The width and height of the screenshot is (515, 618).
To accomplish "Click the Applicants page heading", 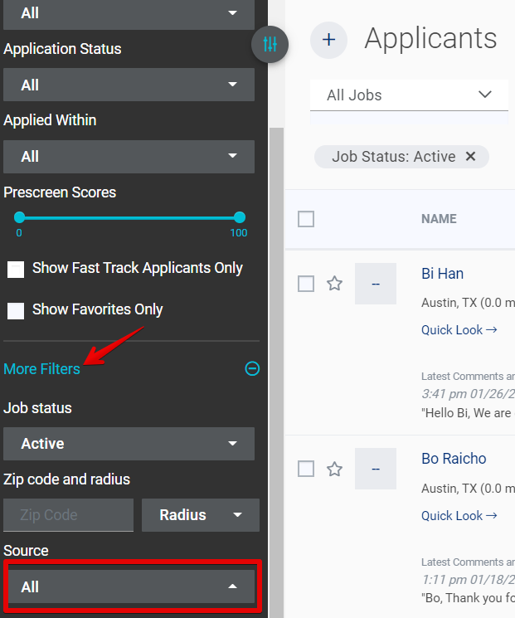I will pos(430,39).
